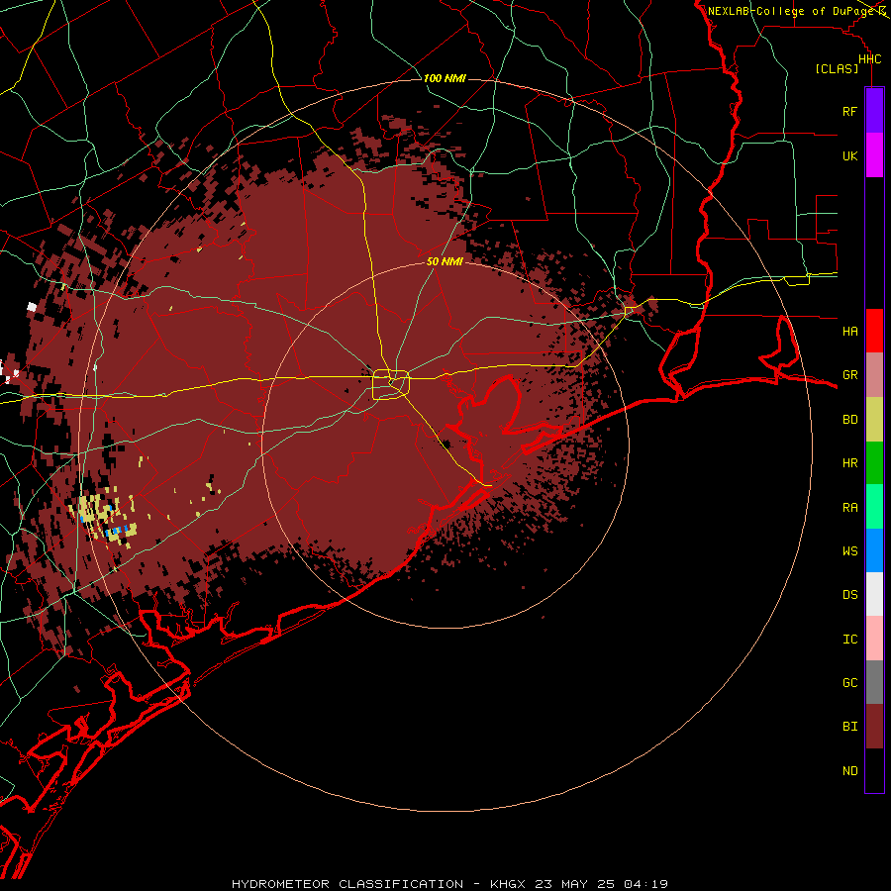This screenshot has width=891, height=891.
Task: Click the UK legend label
Action: click(849, 155)
